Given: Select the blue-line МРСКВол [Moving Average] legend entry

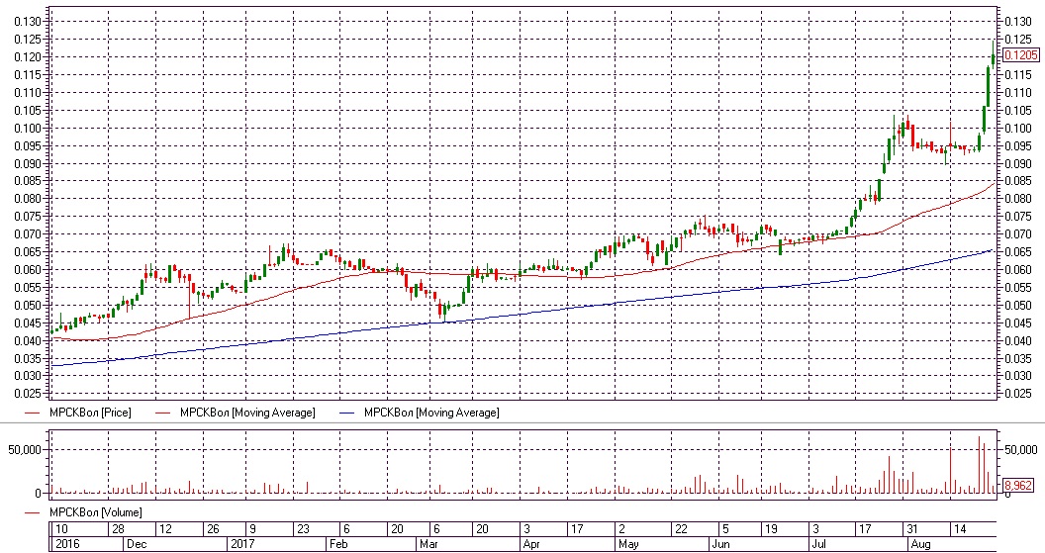Looking at the screenshot, I should coord(431,413).
